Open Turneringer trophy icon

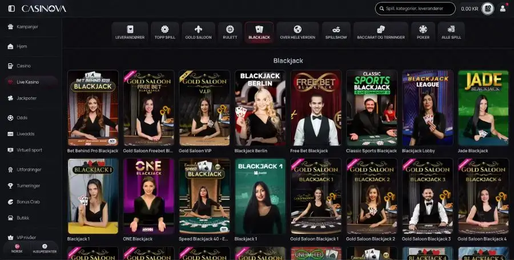pyautogui.click(x=10, y=186)
